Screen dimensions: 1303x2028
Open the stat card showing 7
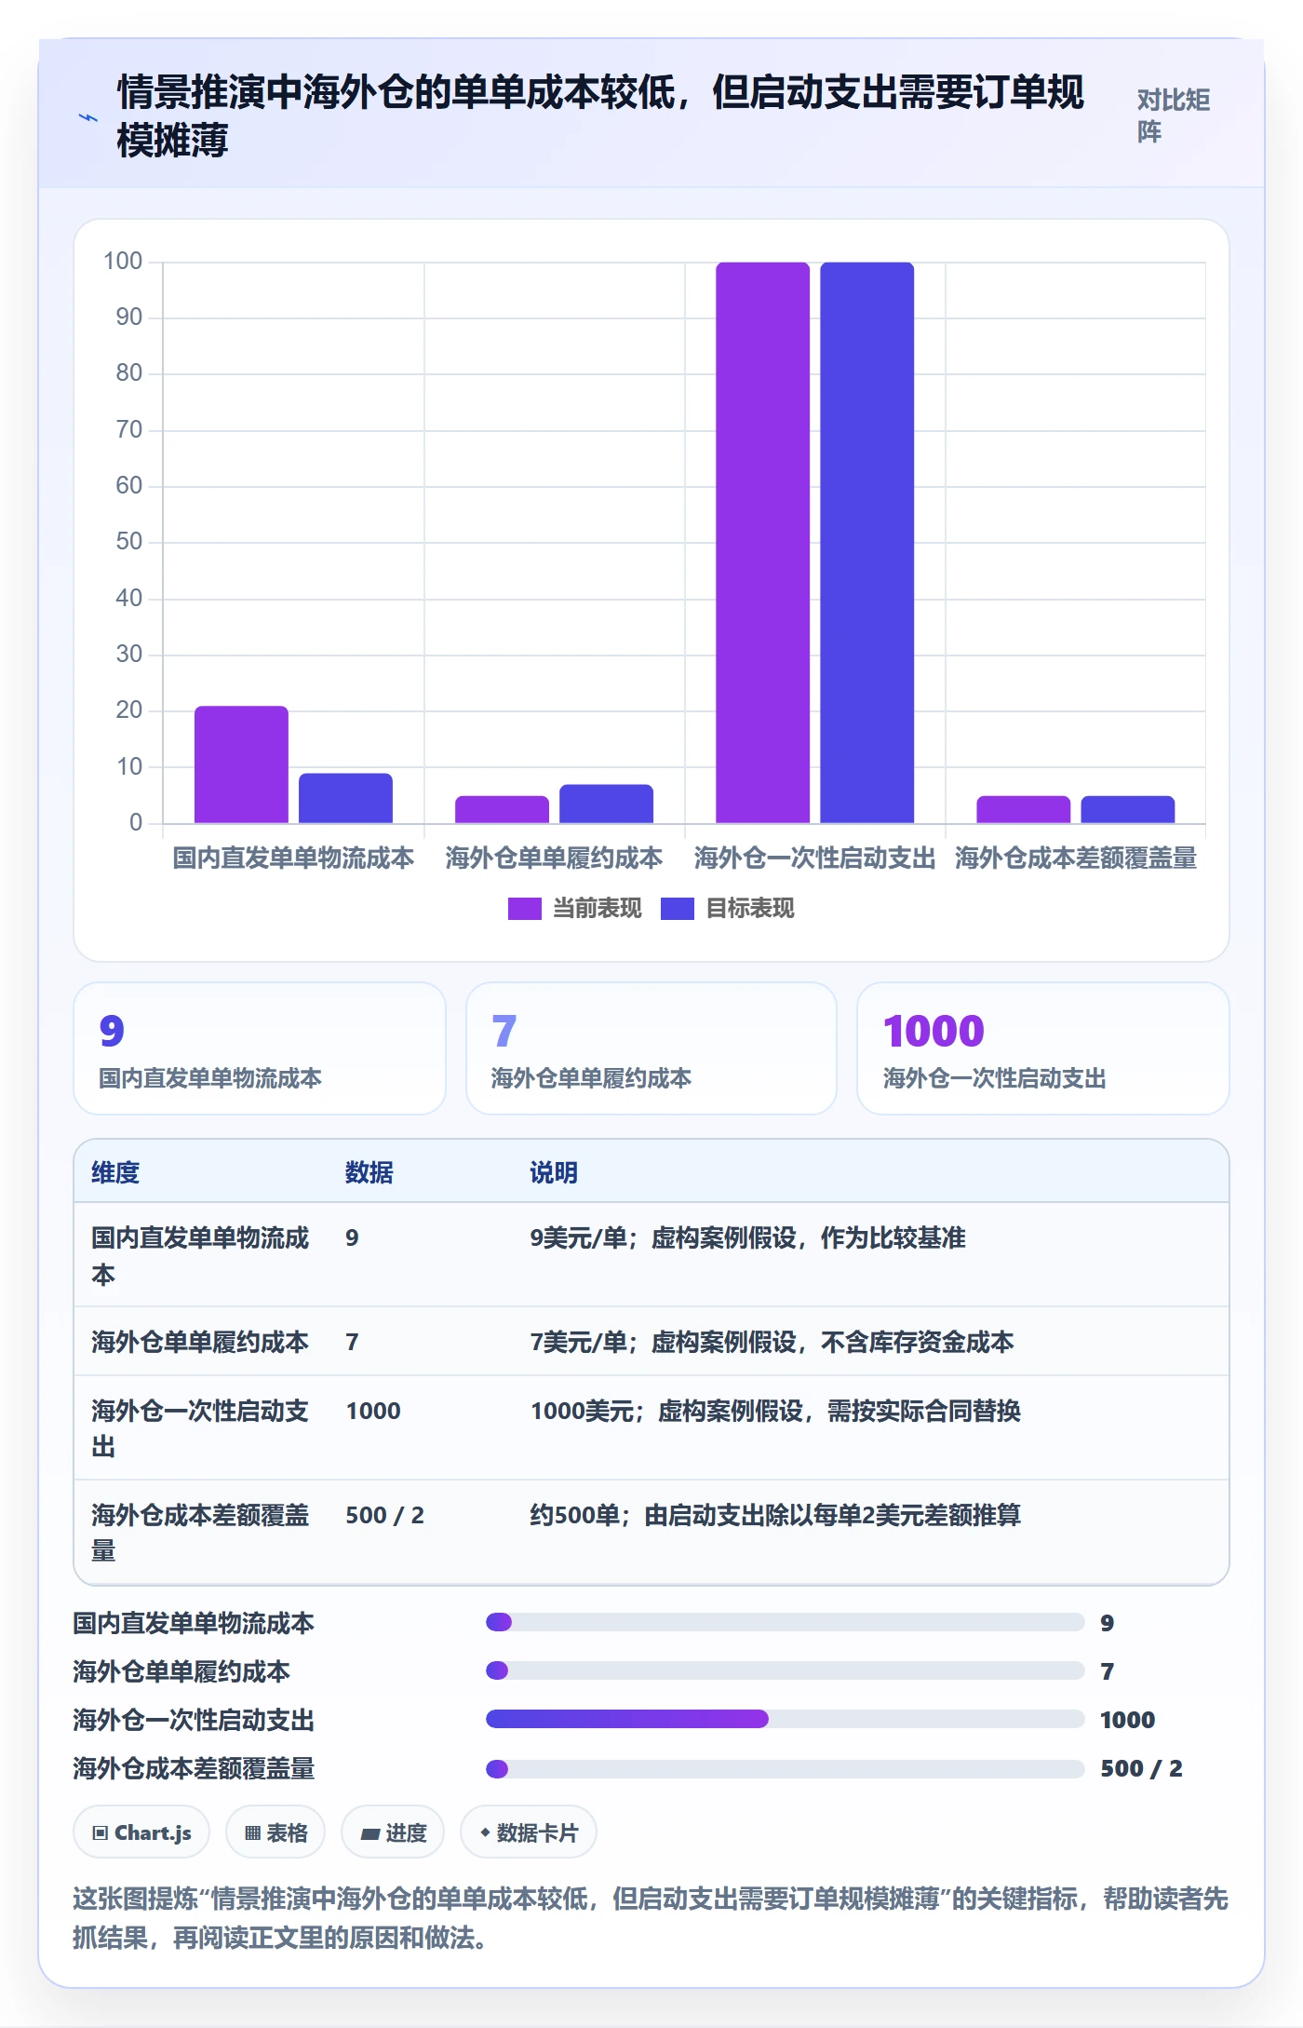pos(651,1048)
